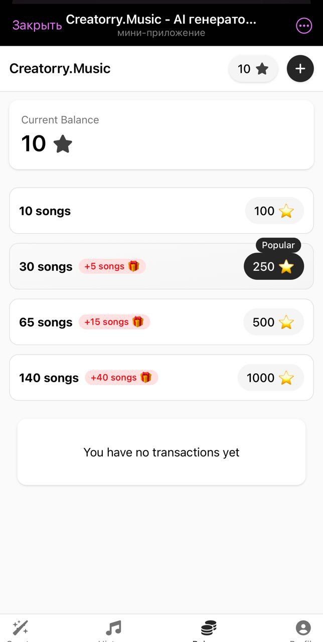The width and height of the screenshot is (323, 642).
Task: Select the Create magic wand tab icon
Action: [20, 627]
